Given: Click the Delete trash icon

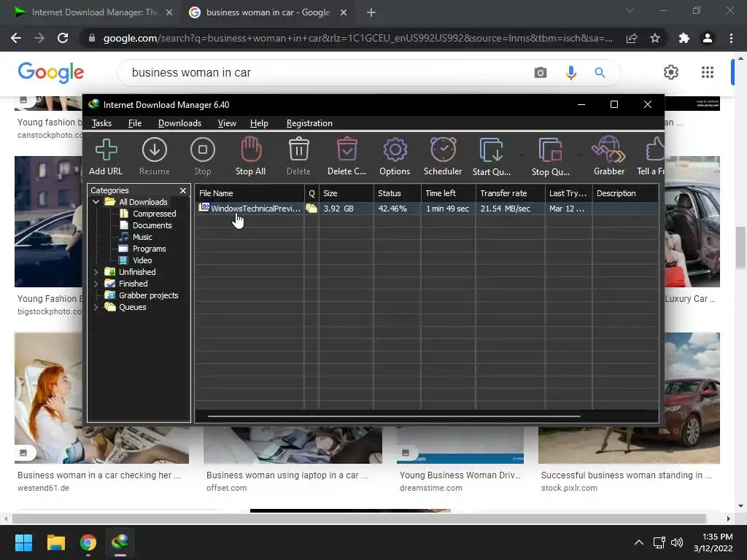Looking at the screenshot, I should (298, 149).
